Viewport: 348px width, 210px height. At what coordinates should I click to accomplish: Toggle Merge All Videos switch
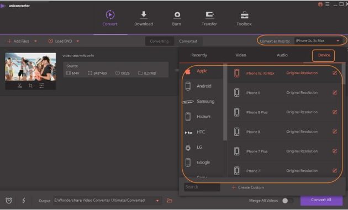click(x=288, y=201)
